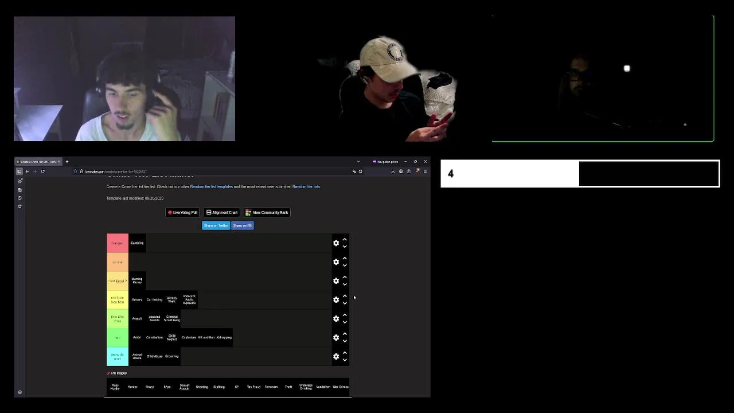
Task: Click the red banger tier label
Action: [x=118, y=243]
